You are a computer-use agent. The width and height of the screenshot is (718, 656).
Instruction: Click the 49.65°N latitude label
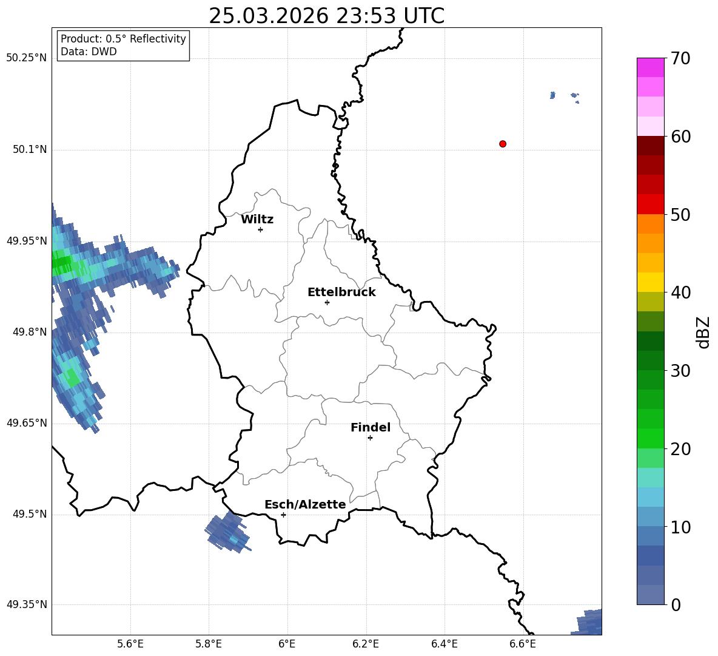click(27, 423)
